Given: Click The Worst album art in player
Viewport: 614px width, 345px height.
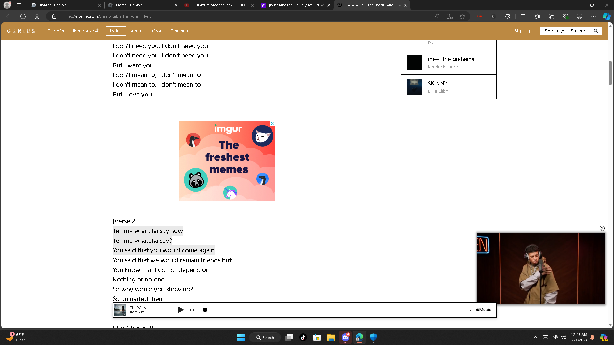Looking at the screenshot, I should [120, 310].
